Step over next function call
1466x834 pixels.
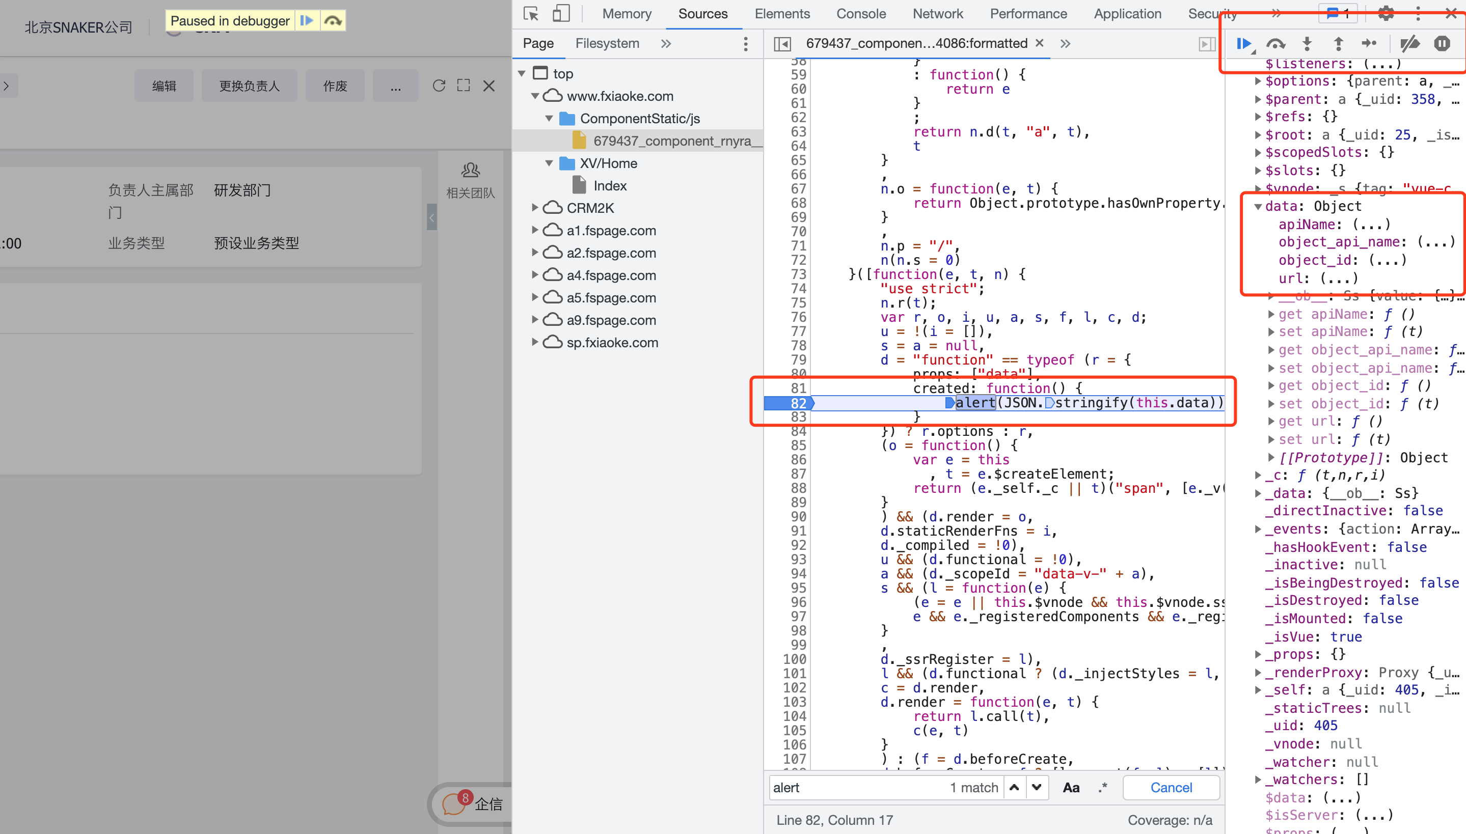click(x=1275, y=44)
